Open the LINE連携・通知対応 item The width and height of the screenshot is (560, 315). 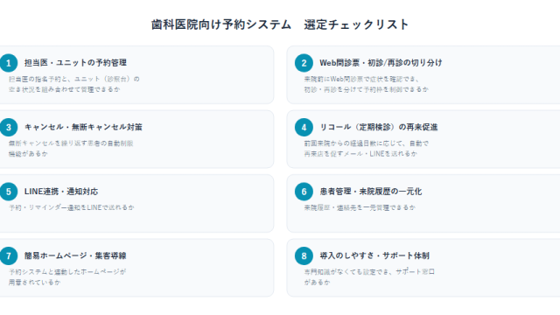[61, 192]
